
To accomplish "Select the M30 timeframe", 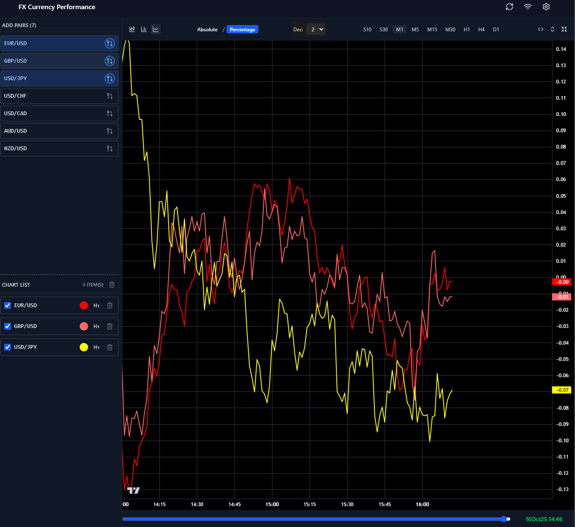I will 451,30.
